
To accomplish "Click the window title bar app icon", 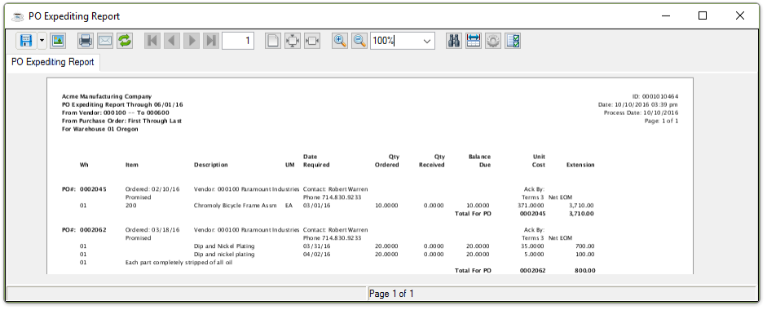I will pyautogui.click(x=18, y=16).
